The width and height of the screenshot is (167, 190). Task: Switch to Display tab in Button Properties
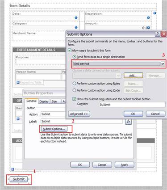coord(44,101)
